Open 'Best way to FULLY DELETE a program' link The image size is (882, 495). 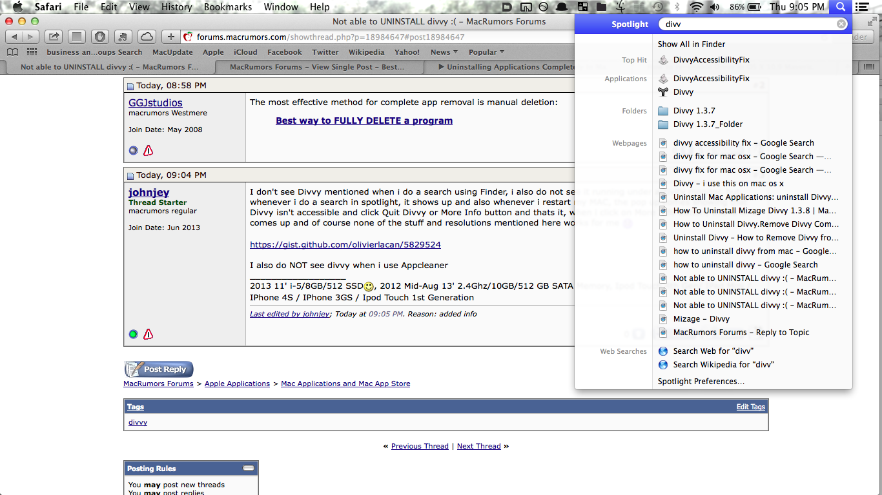pyautogui.click(x=364, y=121)
